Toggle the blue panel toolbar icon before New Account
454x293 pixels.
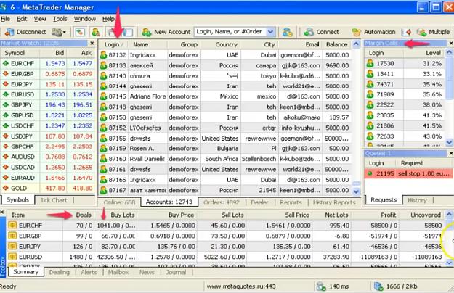129,32
